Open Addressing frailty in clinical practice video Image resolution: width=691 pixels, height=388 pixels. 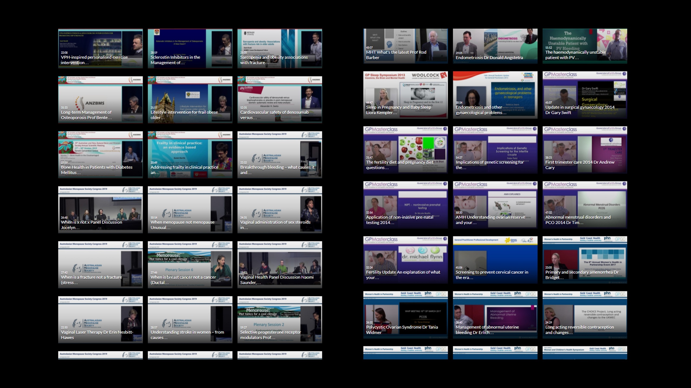(190, 155)
